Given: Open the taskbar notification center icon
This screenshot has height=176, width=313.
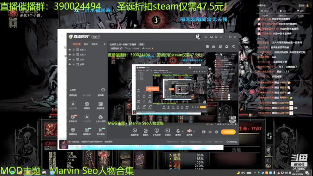Looking at the screenshot, I should point(308,173).
